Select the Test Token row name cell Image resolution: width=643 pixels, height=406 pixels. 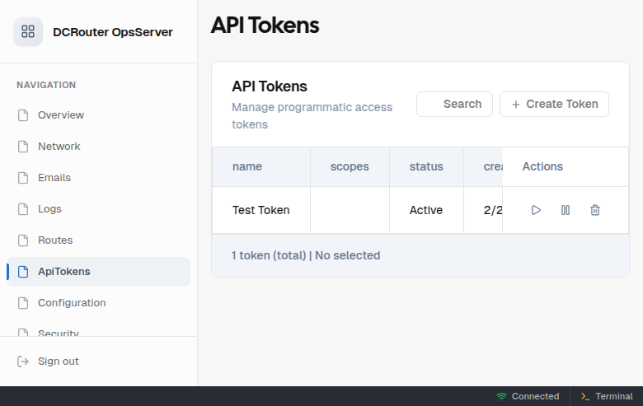(x=261, y=210)
